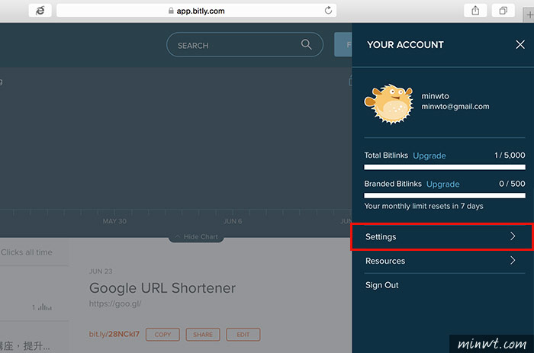Screen dimensions: 534x353
Task: Select the Google URL Shortener title
Action: [x=162, y=288]
